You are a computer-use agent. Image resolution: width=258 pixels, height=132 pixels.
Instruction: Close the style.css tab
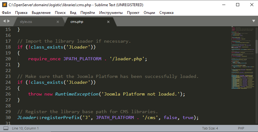58,22
